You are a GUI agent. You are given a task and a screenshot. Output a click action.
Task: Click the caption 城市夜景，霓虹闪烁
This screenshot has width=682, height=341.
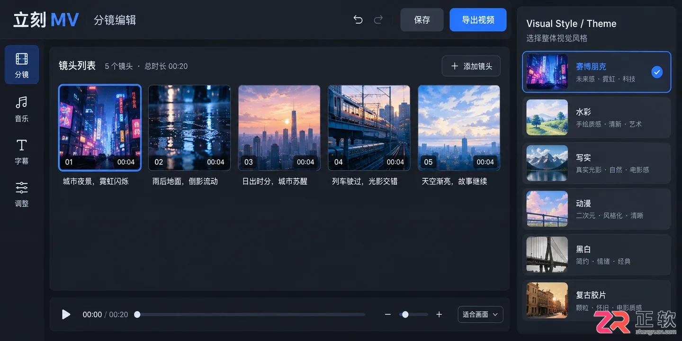pos(96,181)
